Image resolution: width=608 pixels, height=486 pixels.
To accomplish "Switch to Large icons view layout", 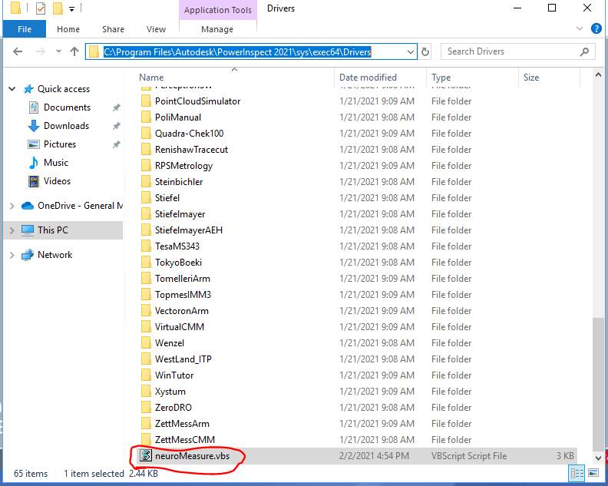I will click(593, 473).
